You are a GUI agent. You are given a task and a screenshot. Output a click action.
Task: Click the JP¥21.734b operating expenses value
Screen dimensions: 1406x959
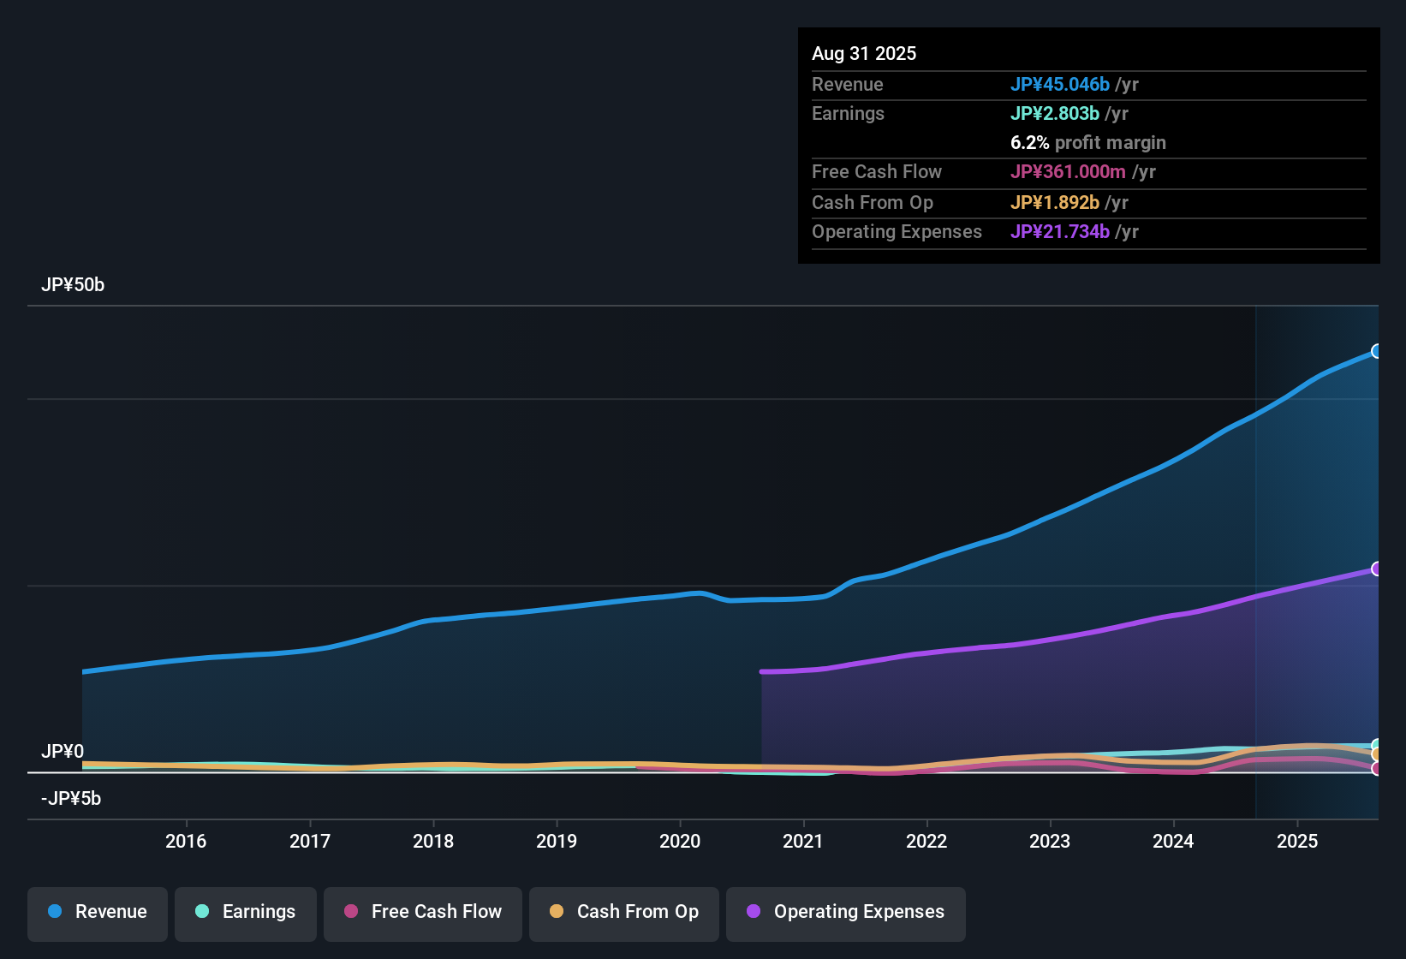tap(1059, 231)
